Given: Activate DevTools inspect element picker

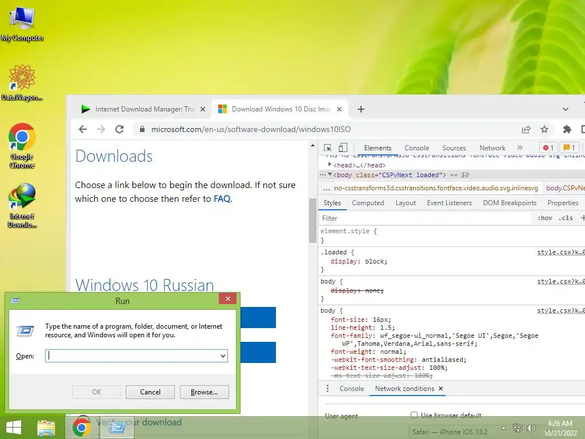Looking at the screenshot, I should pyautogui.click(x=327, y=148).
